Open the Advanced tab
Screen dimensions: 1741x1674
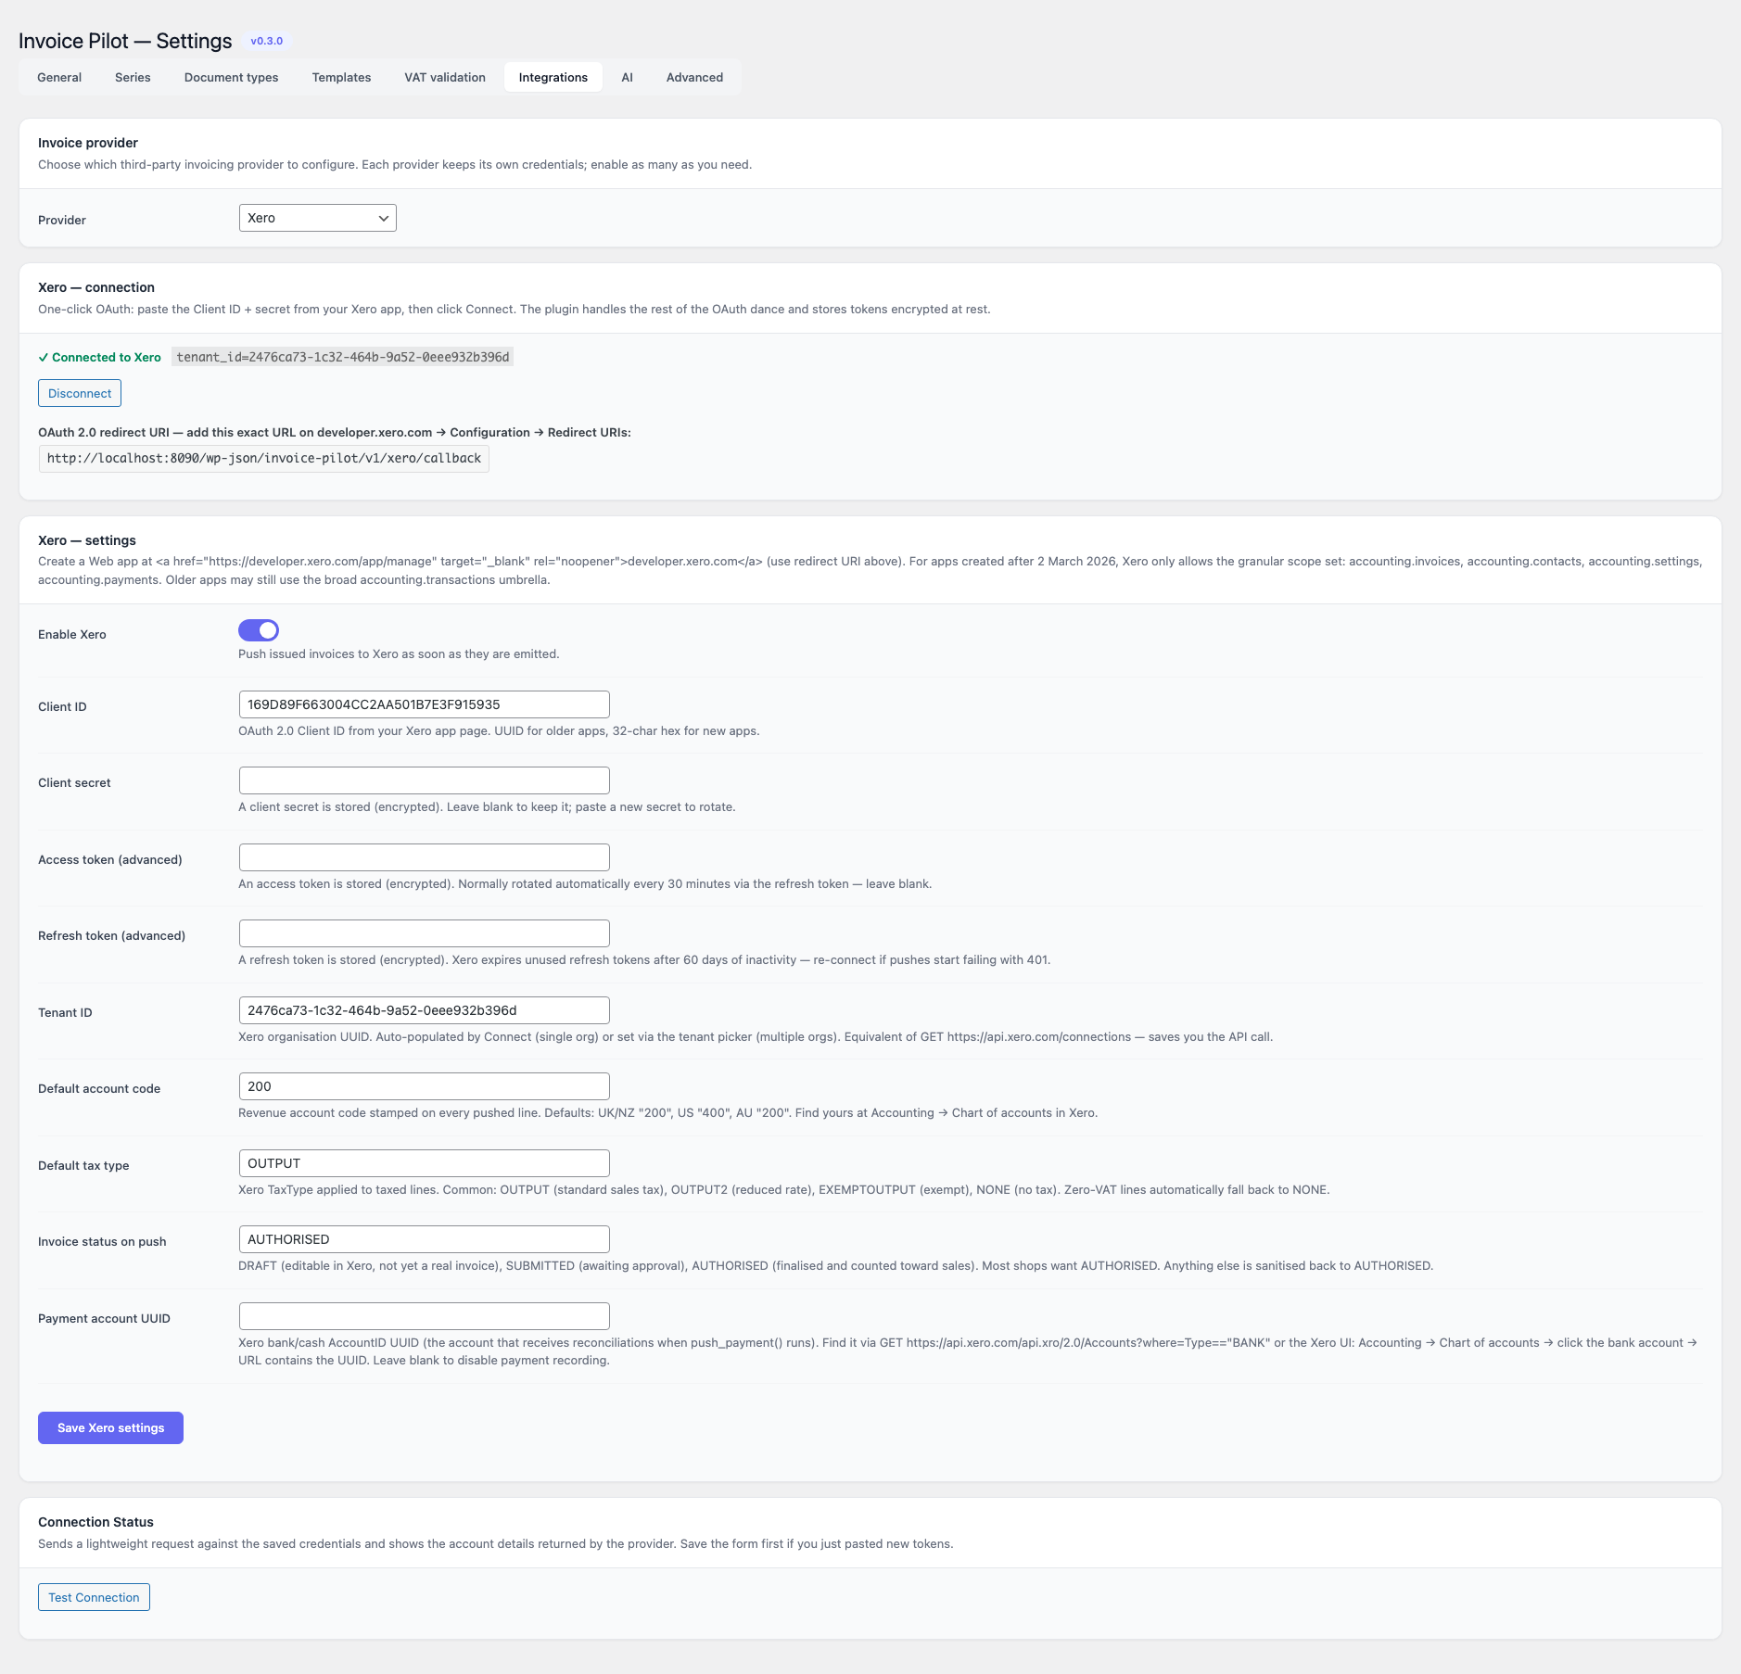click(x=694, y=78)
